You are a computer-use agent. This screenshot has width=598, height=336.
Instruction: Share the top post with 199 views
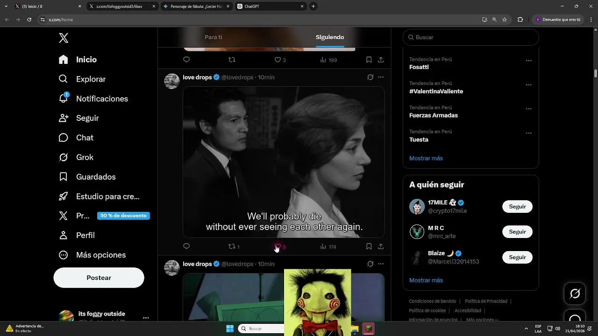coord(381,60)
